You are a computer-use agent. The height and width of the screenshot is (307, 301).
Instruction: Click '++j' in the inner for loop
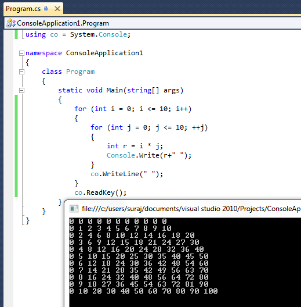click(x=198, y=128)
